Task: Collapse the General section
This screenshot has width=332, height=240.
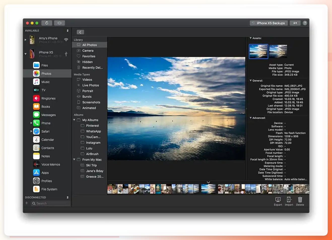Action: coord(251,81)
